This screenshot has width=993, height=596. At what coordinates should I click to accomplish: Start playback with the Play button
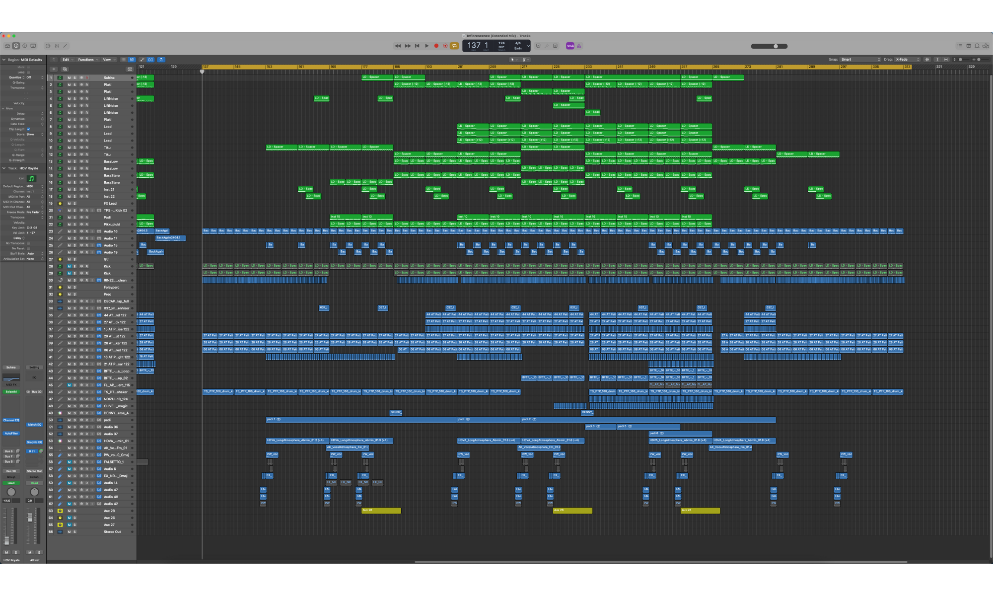(426, 46)
